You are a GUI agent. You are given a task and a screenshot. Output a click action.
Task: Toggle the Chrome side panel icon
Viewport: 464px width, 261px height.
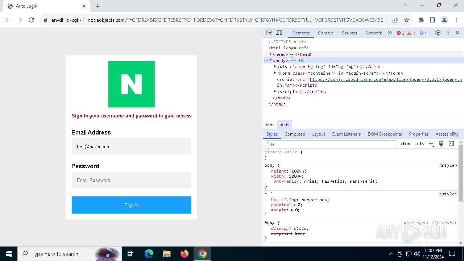(433, 20)
